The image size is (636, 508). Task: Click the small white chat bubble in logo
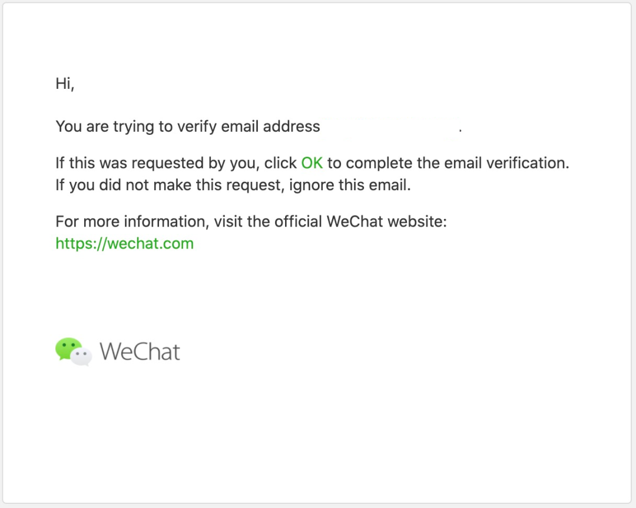tap(81, 356)
